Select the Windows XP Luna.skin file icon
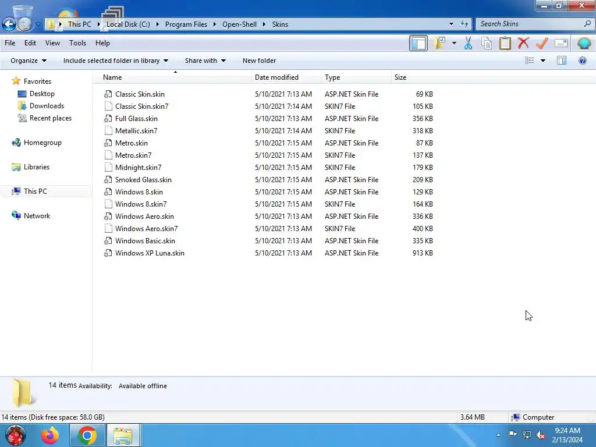The height and width of the screenshot is (447, 596). [x=108, y=253]
